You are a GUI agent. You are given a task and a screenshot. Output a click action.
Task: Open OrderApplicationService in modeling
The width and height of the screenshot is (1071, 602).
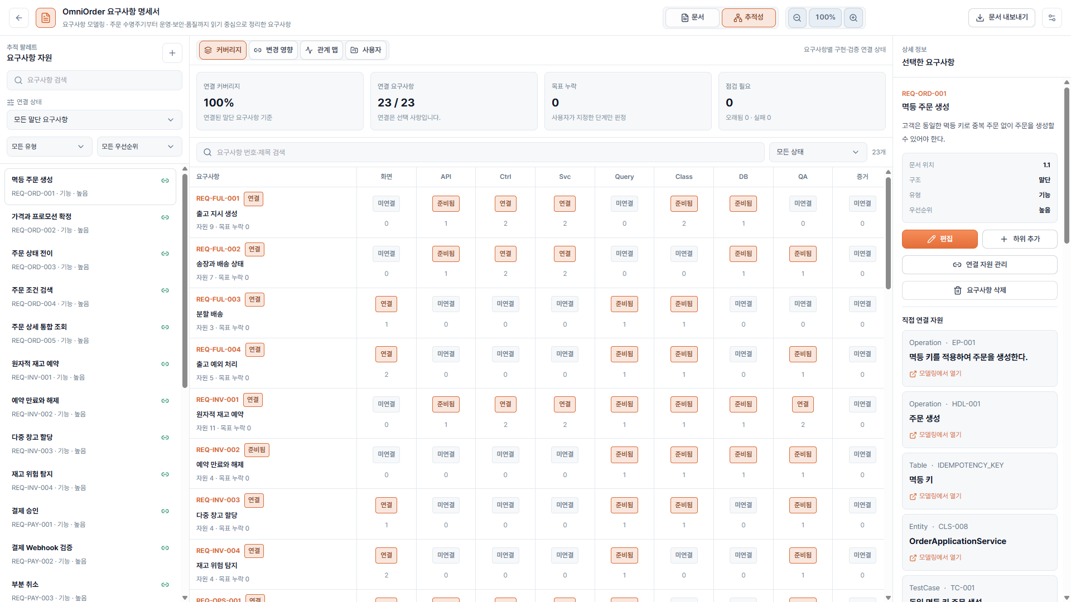point(935,557)
